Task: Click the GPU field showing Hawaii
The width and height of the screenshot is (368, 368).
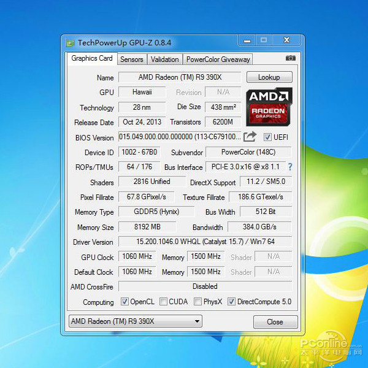Action: click(142, 92)
